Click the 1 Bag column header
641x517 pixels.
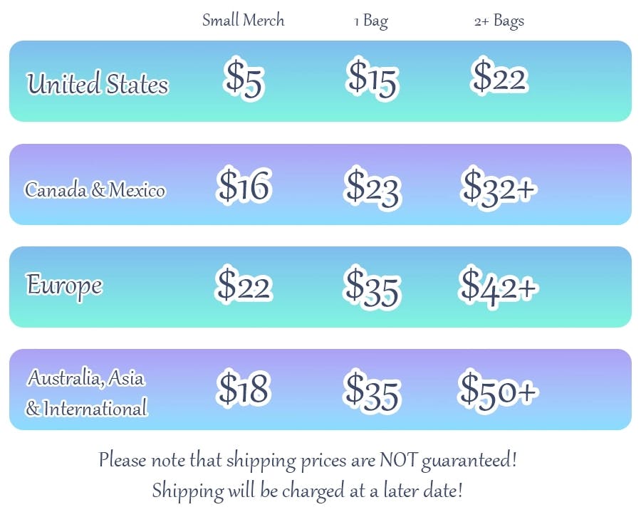(371, 21)
